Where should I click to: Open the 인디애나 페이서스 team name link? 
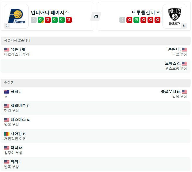pyautogui.click(x=50, y=13)
